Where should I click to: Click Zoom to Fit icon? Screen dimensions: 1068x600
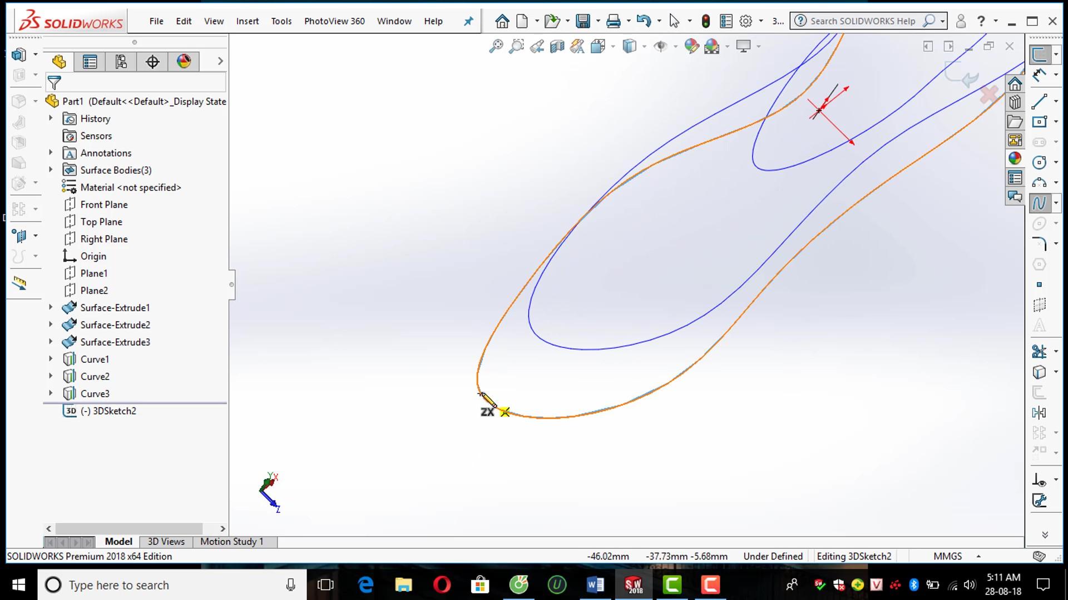(496, 47)
